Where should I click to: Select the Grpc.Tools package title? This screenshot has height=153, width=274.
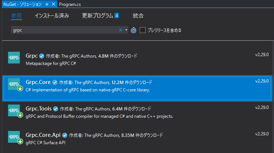pyautogui.click(x=39, y=109)
